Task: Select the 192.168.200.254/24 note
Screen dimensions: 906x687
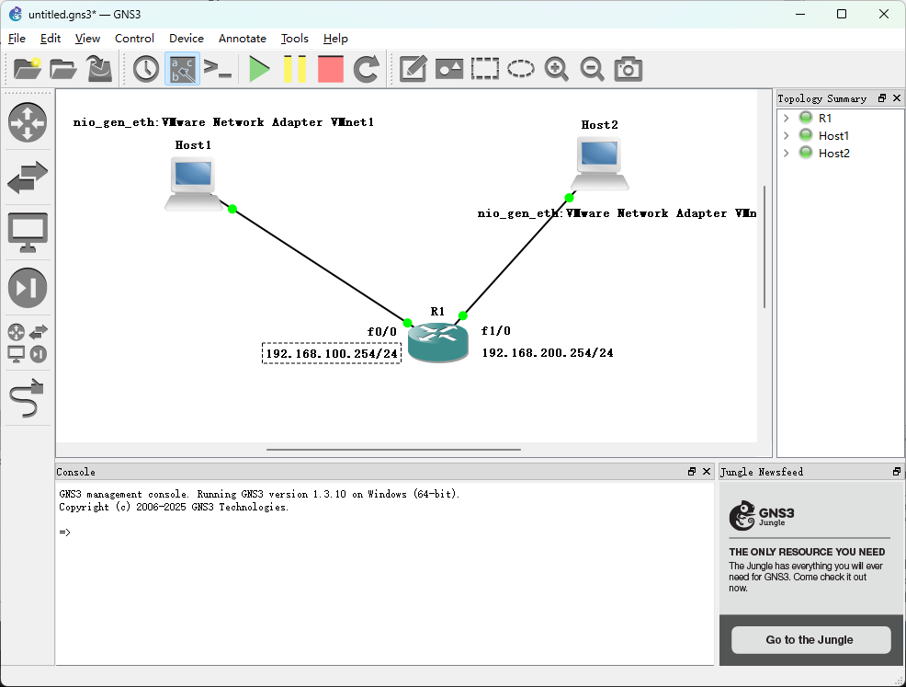Action: click(548, 353)
